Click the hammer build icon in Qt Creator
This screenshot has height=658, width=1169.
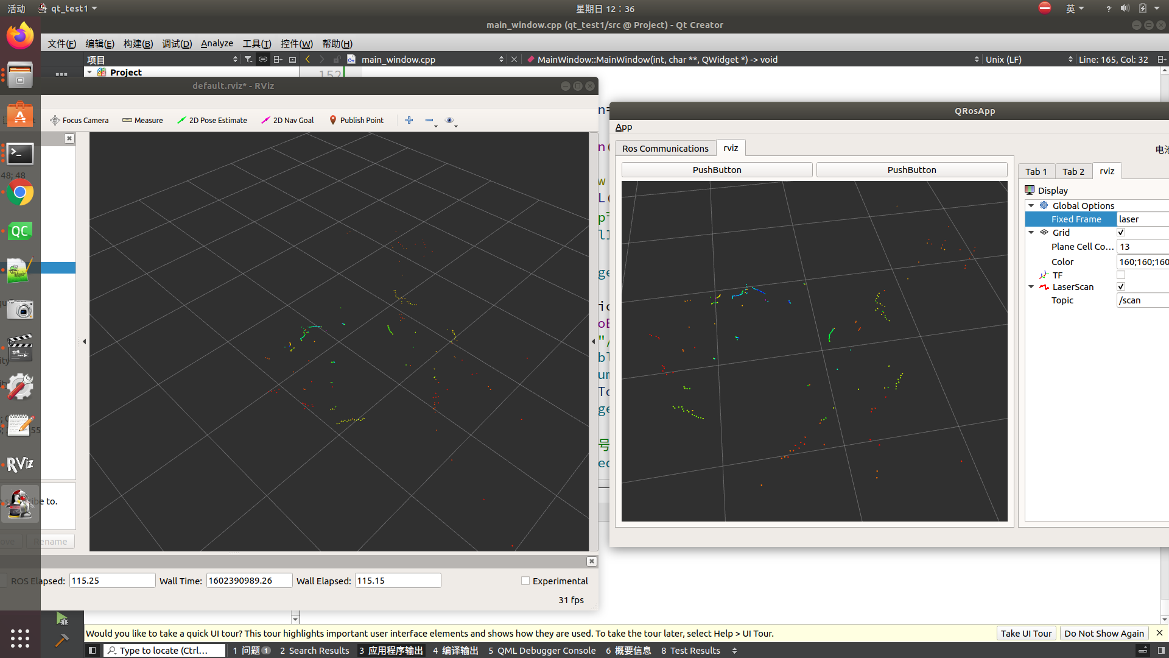[61, 640]
